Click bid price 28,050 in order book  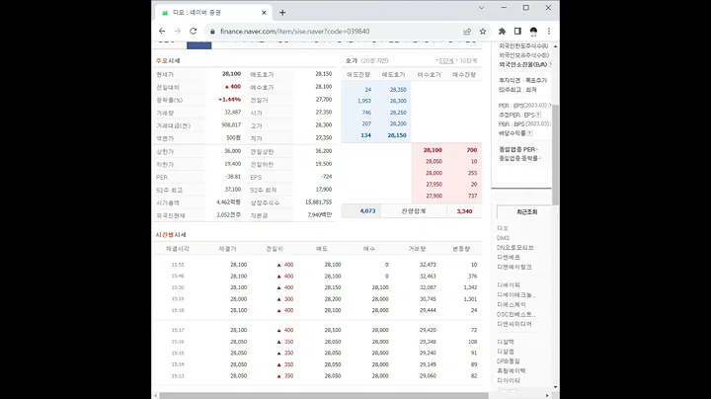tap(434, 161)
